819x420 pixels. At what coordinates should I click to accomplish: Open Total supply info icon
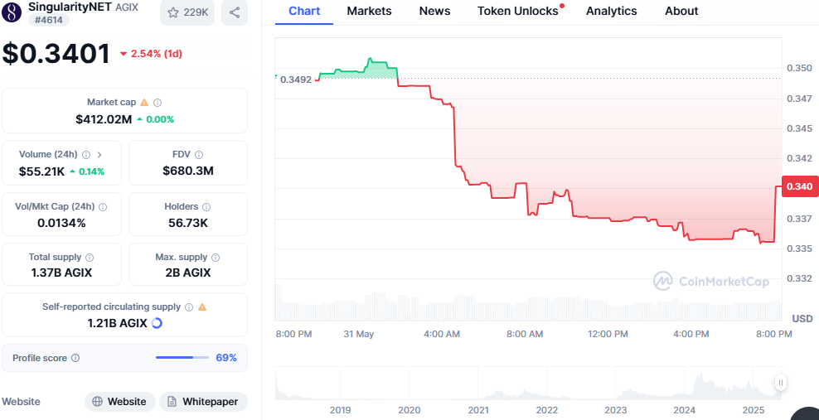coord(90,257)
